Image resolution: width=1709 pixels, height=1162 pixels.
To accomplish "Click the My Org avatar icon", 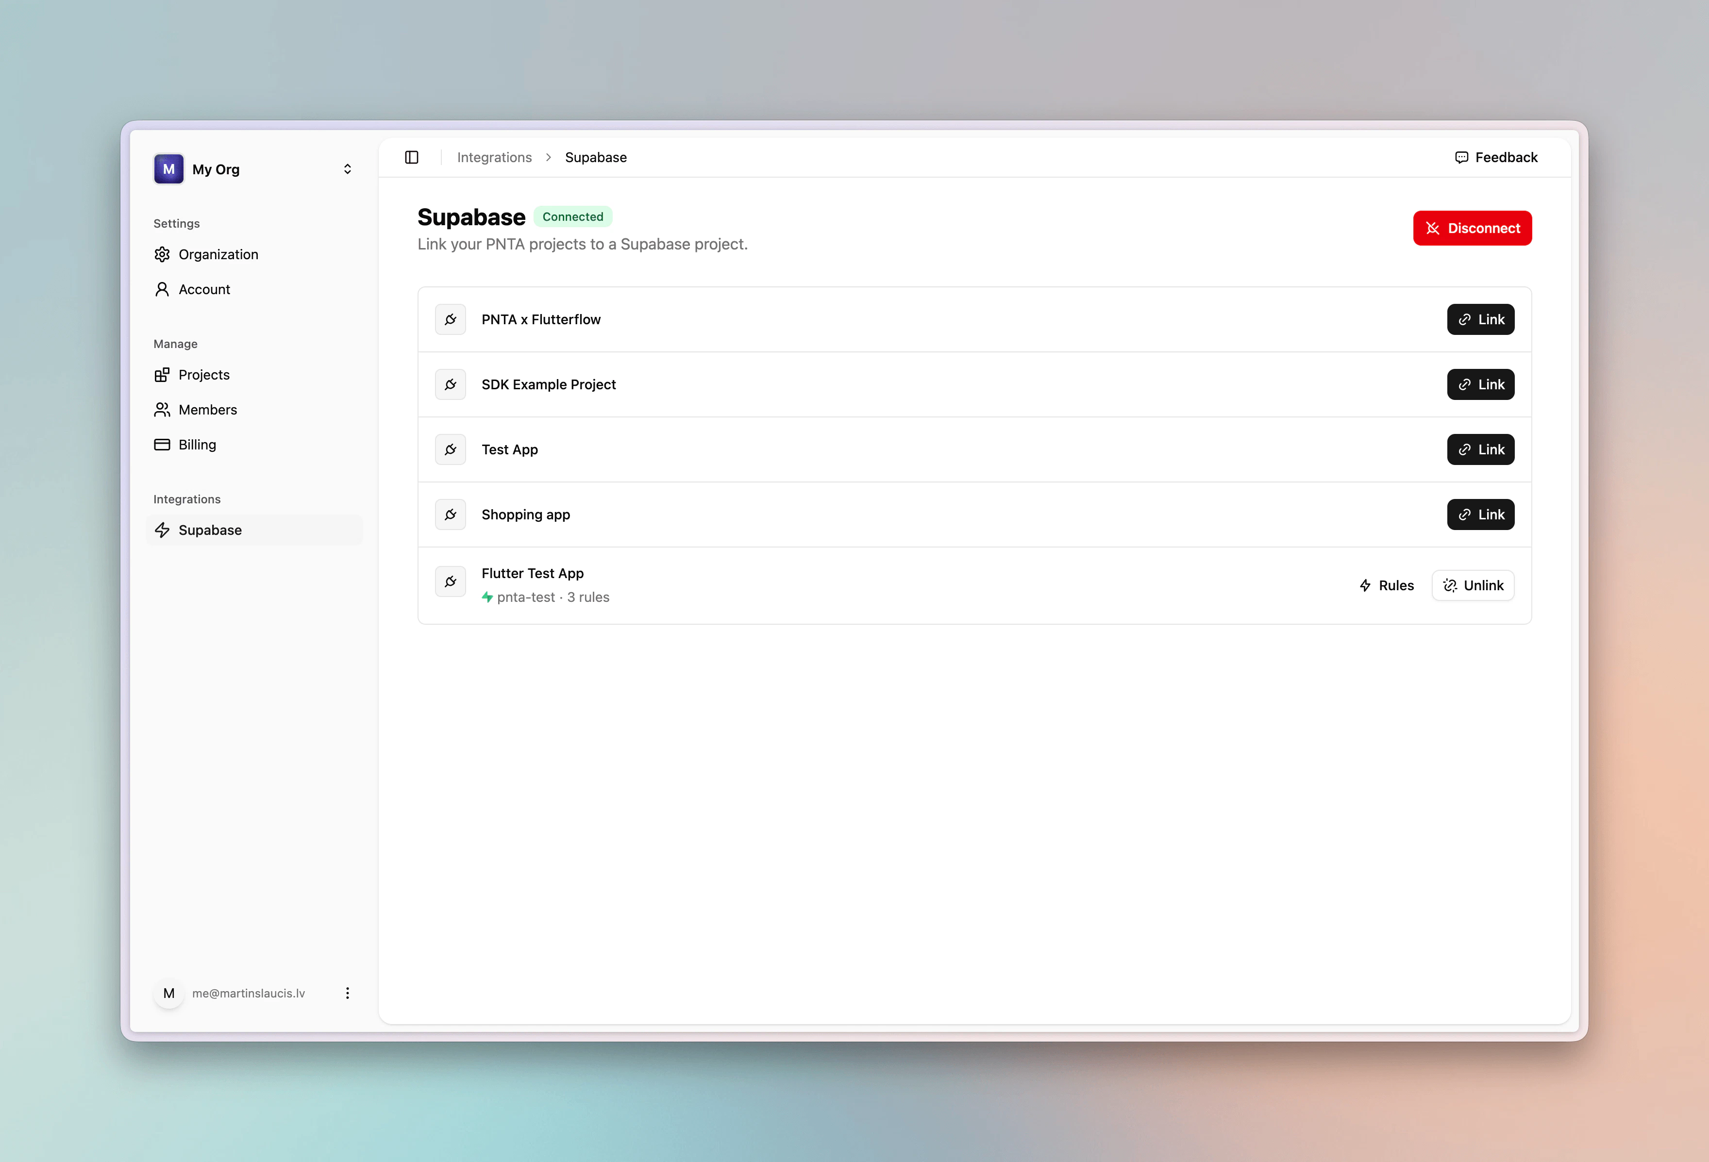I will coord(168,169).
